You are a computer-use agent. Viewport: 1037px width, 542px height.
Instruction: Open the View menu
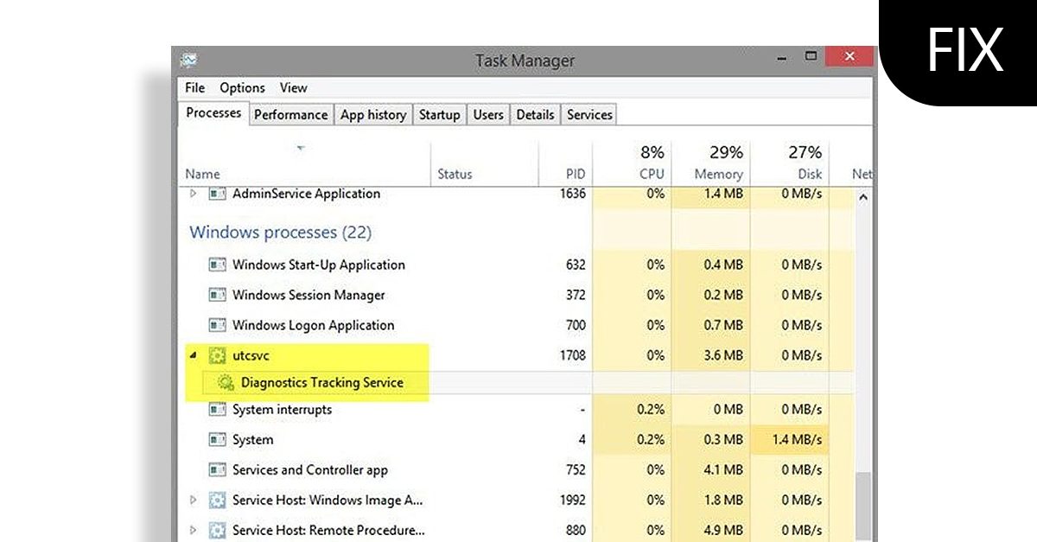(x=293, y=87)
